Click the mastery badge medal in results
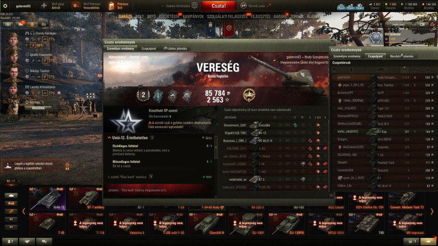438x246 pixels. [249, 95]
